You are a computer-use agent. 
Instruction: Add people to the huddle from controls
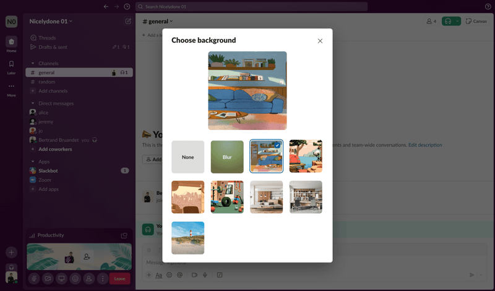(89, 279)
